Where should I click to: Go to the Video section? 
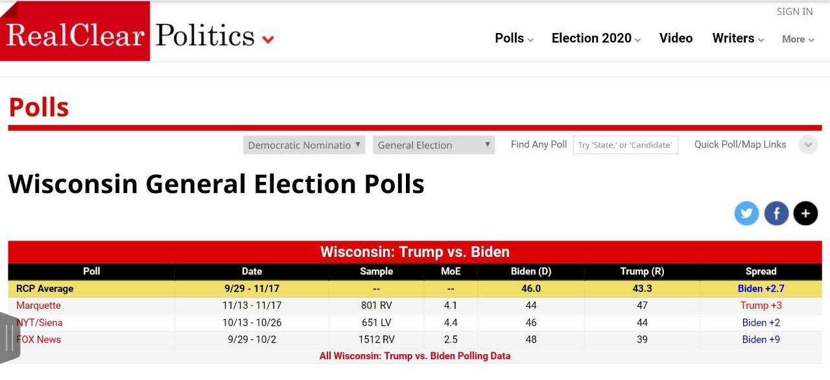(676, 38)
